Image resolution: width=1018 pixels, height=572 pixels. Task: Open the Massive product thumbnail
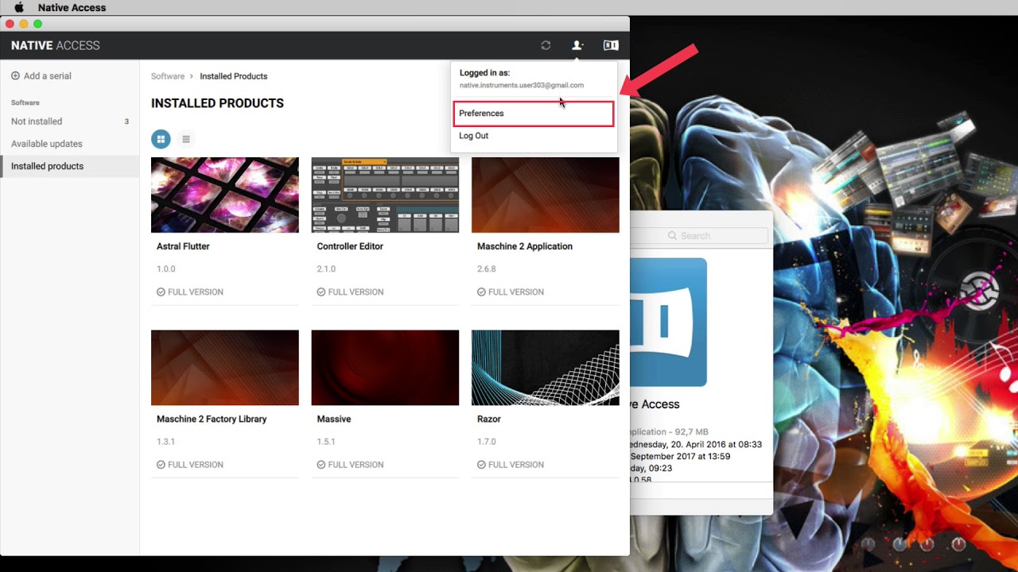pyautogui.click(x=385, y=368)
